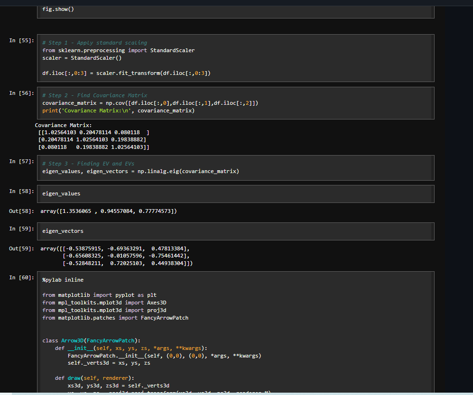The height and width of the screenshot is (395, 473).
Task: Click the "covariance_matrix = np.cov" code line
Action: pos(150,103)
